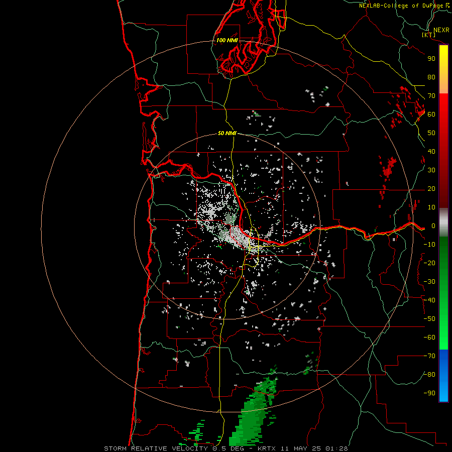
Task: Click the 100 NMI range ring label
Action: [227, 40]
